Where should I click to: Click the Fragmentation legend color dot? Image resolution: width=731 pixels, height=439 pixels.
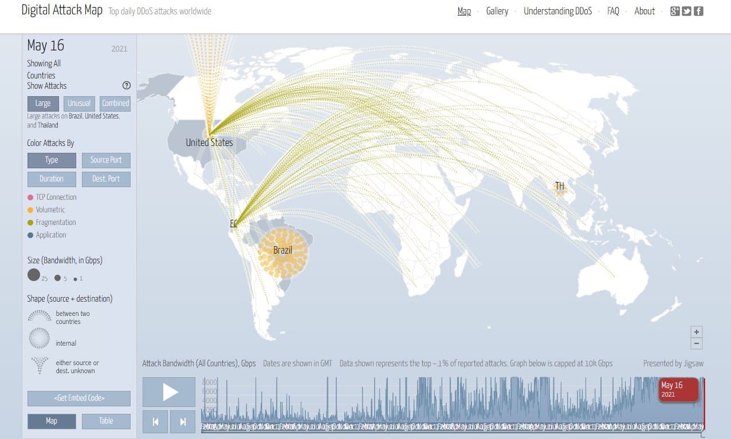[x=30, y=223]
